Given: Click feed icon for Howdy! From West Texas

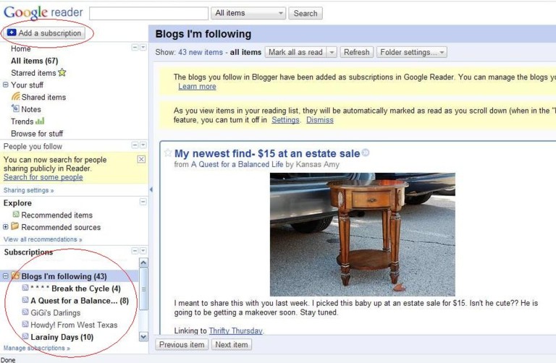Looking at the screenshot, I should (25, 324).
